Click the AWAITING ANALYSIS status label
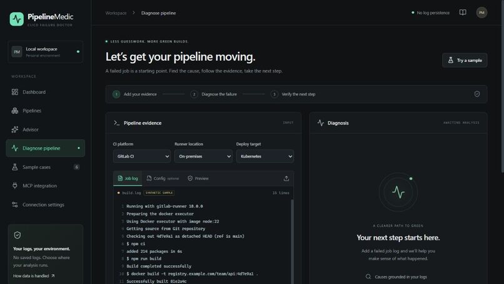504x284 pixels. click(x=461, y=123)
